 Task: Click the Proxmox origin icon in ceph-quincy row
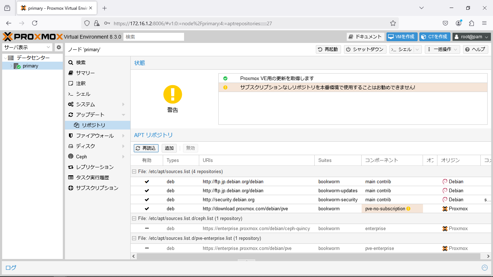tap(445, 228)
